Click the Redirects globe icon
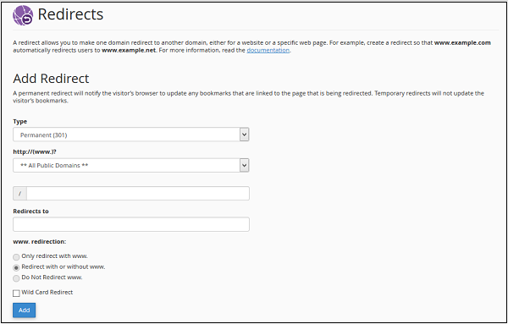Image resolution: width=508 pixels, height=324 pixels. [x=23, y=15]
